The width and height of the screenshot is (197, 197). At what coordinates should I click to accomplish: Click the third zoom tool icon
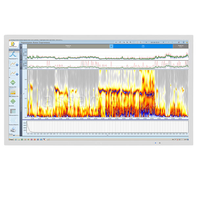point(131,42)
